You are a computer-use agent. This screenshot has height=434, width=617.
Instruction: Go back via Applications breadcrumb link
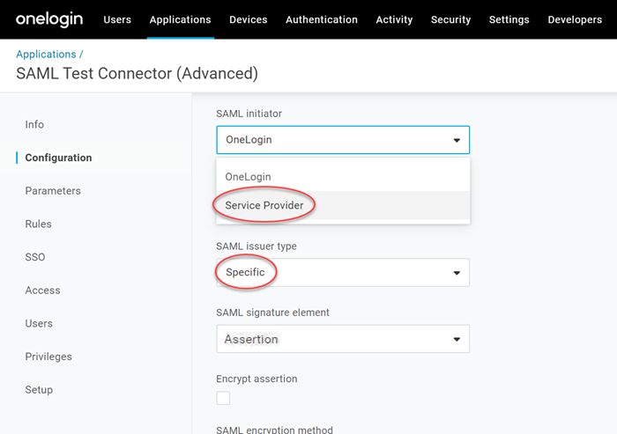pyautogui.click(x=45, y=55)
